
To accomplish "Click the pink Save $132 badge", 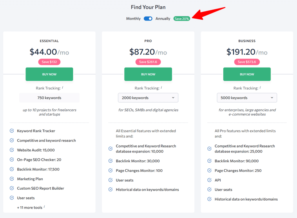I will point(49,62).
